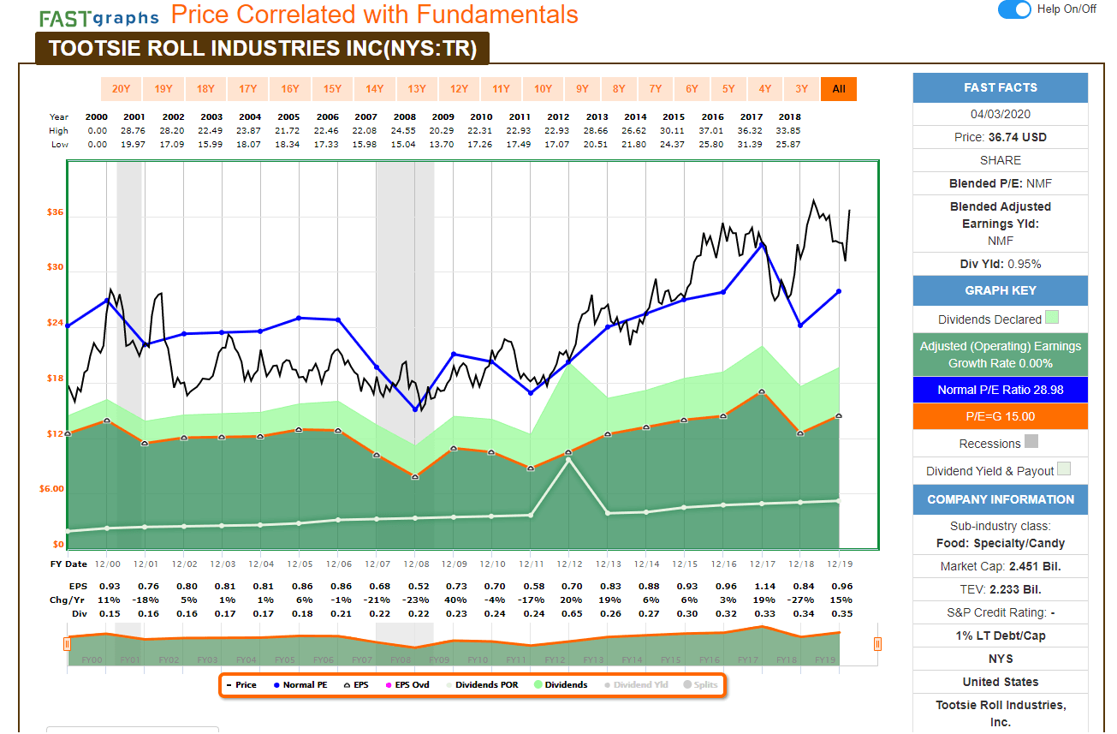1117x734 pixels.
Task: Click the Price Correlated with Fundamentals heading
Action: click(x=375, y=15)
